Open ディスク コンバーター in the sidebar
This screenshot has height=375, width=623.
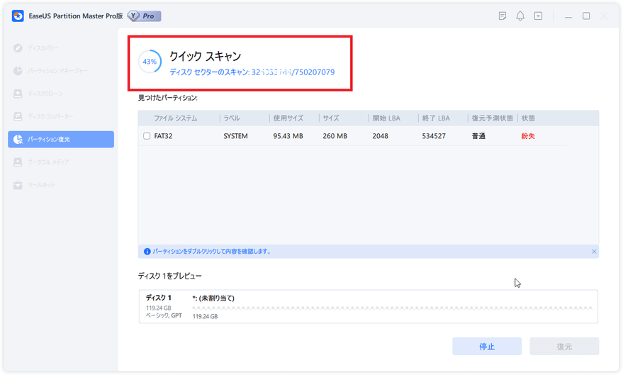50,116
